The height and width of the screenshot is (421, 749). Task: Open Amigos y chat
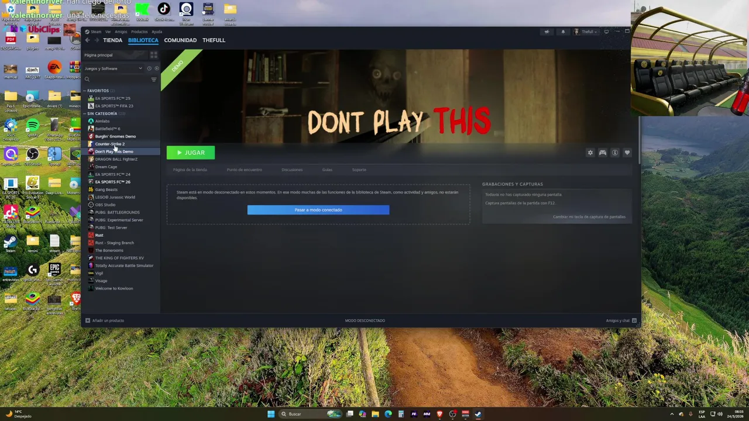click(x=621, y=320)
